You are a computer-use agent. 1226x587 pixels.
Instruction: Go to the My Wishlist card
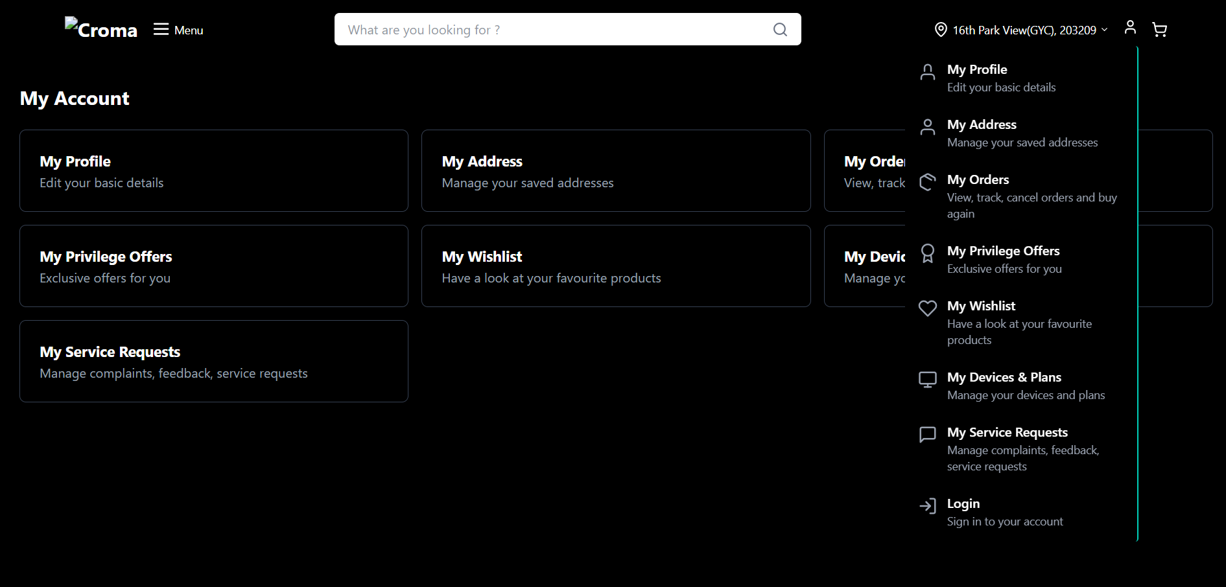tap(616, 266)
